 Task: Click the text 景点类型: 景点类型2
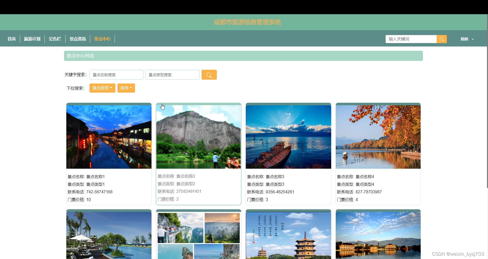176,184
